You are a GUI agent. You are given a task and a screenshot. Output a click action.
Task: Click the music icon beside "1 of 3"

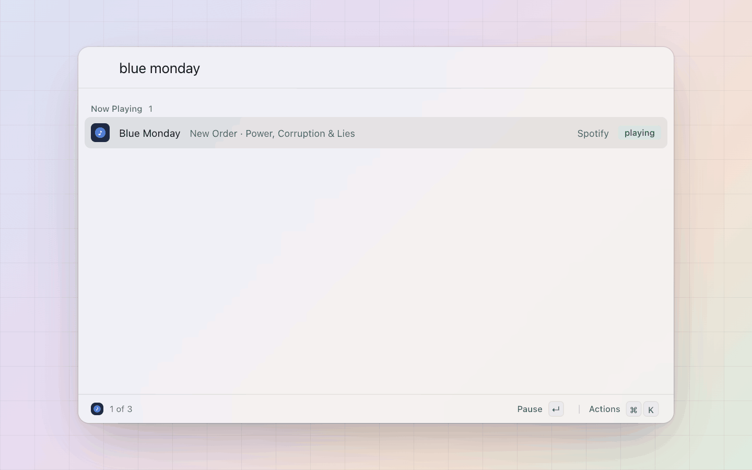pos(97,409)
